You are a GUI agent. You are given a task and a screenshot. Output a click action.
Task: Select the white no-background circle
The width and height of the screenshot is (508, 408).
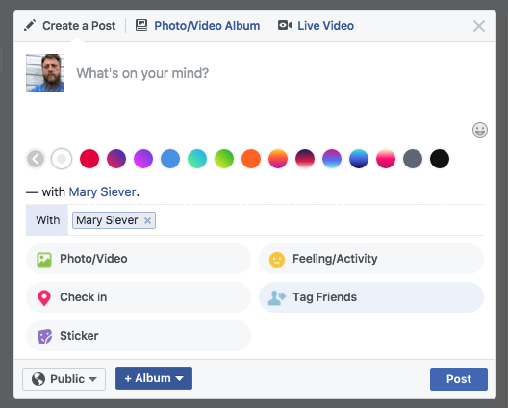[x=62, y=159]
